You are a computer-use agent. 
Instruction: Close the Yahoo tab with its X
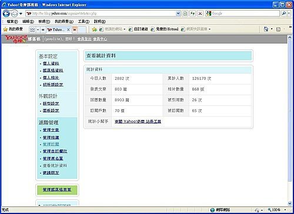tap(68, 29)
